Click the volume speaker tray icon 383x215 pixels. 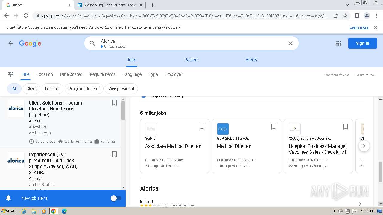point(340,211)
